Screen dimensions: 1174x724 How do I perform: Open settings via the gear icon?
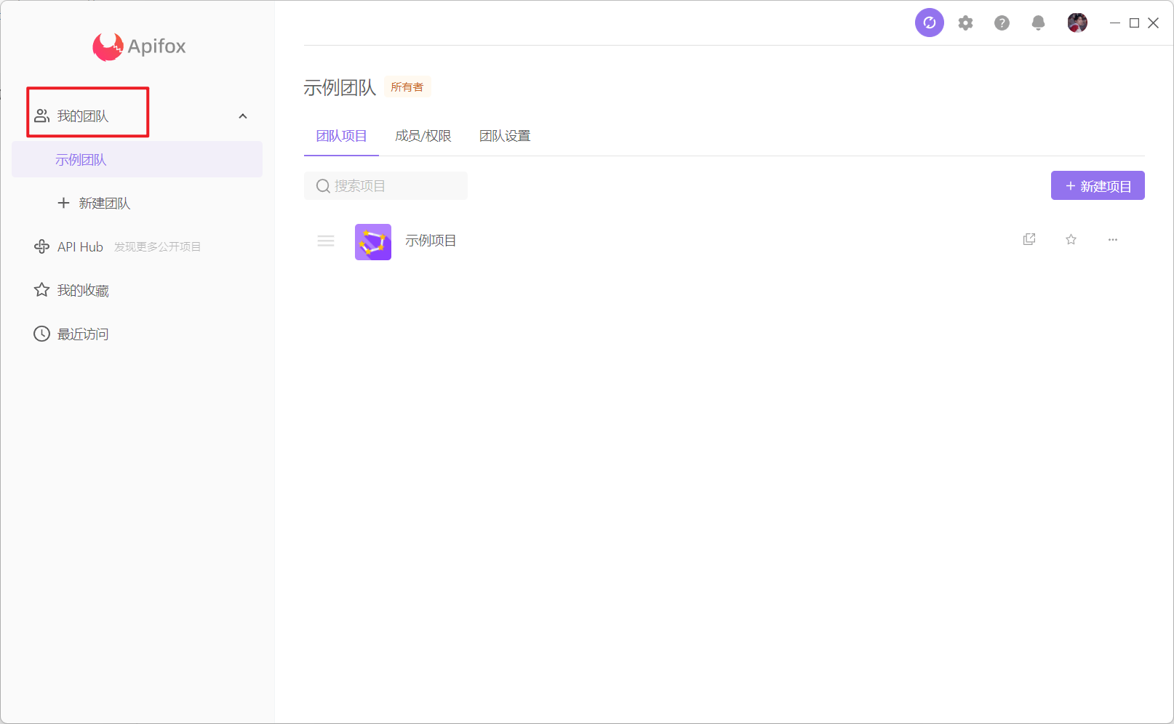[965, 23]
